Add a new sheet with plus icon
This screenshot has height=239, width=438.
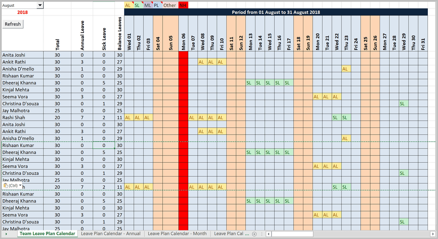coord(254,234)
